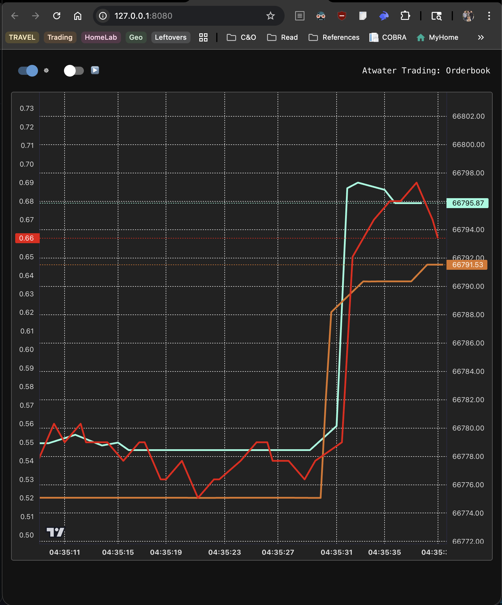Open the reader mode page icon
Viewport: 502px width, 605px height.
tap(300, 16)
